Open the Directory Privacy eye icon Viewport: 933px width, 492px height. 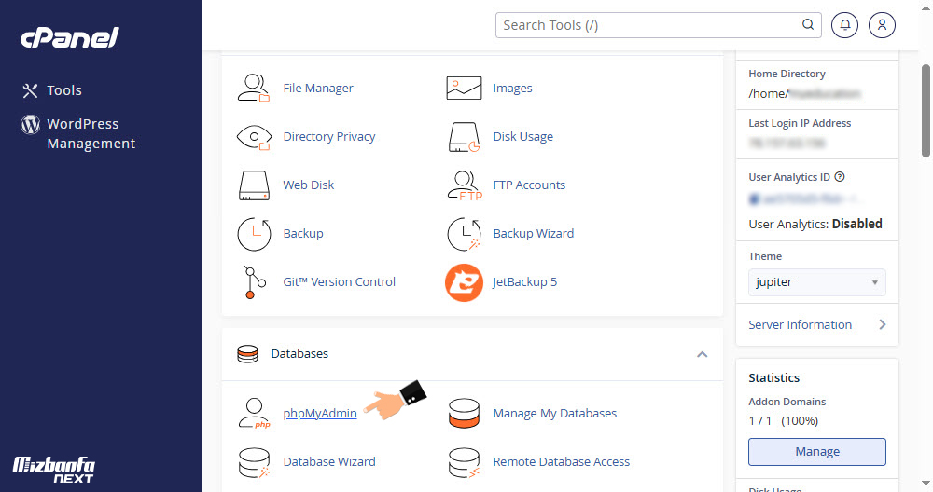pos(253,136)
